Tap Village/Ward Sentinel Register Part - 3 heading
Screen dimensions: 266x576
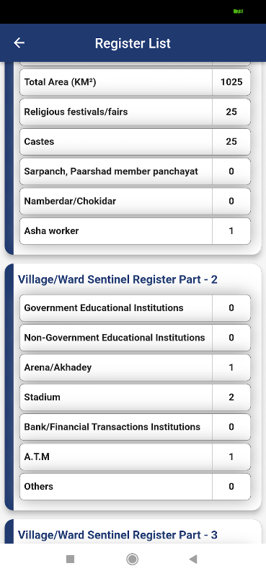click(x=118, y=535)
